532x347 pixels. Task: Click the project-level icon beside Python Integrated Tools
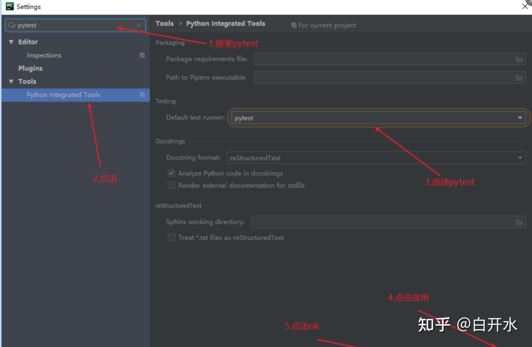tap(142, 94)
